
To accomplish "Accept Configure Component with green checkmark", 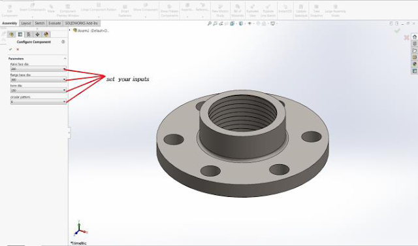I will point(10,50).
